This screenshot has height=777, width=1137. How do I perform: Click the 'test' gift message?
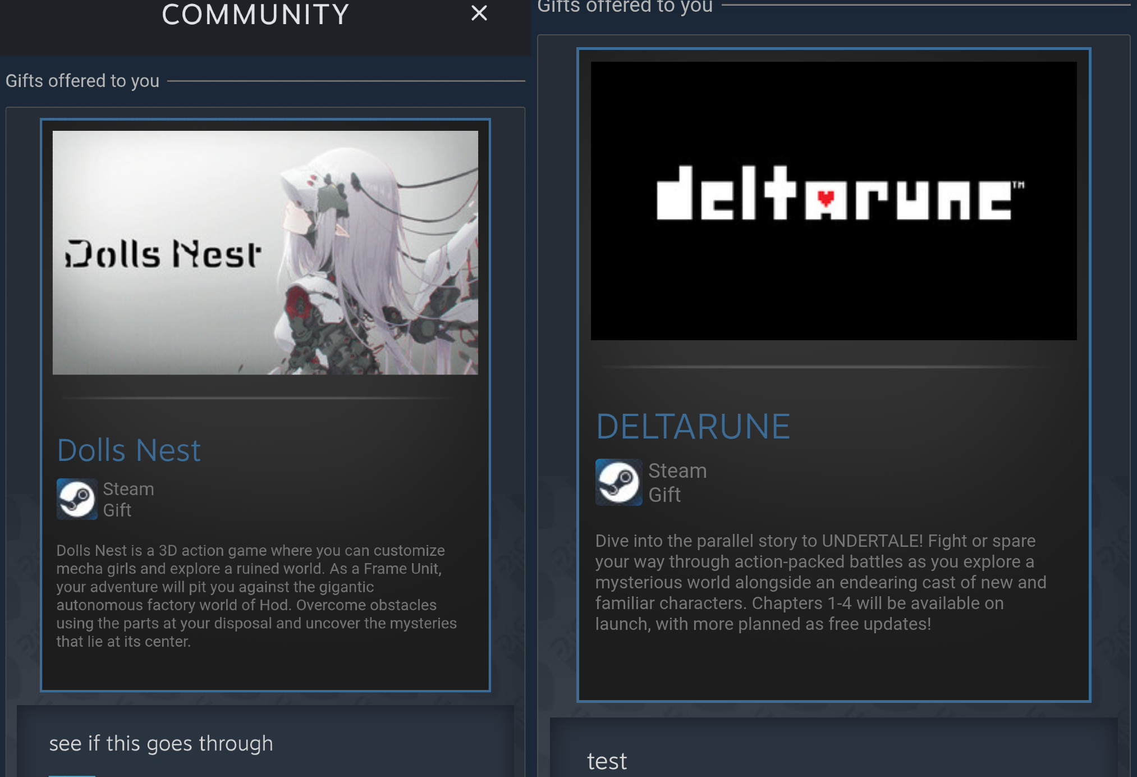(607, 761)
